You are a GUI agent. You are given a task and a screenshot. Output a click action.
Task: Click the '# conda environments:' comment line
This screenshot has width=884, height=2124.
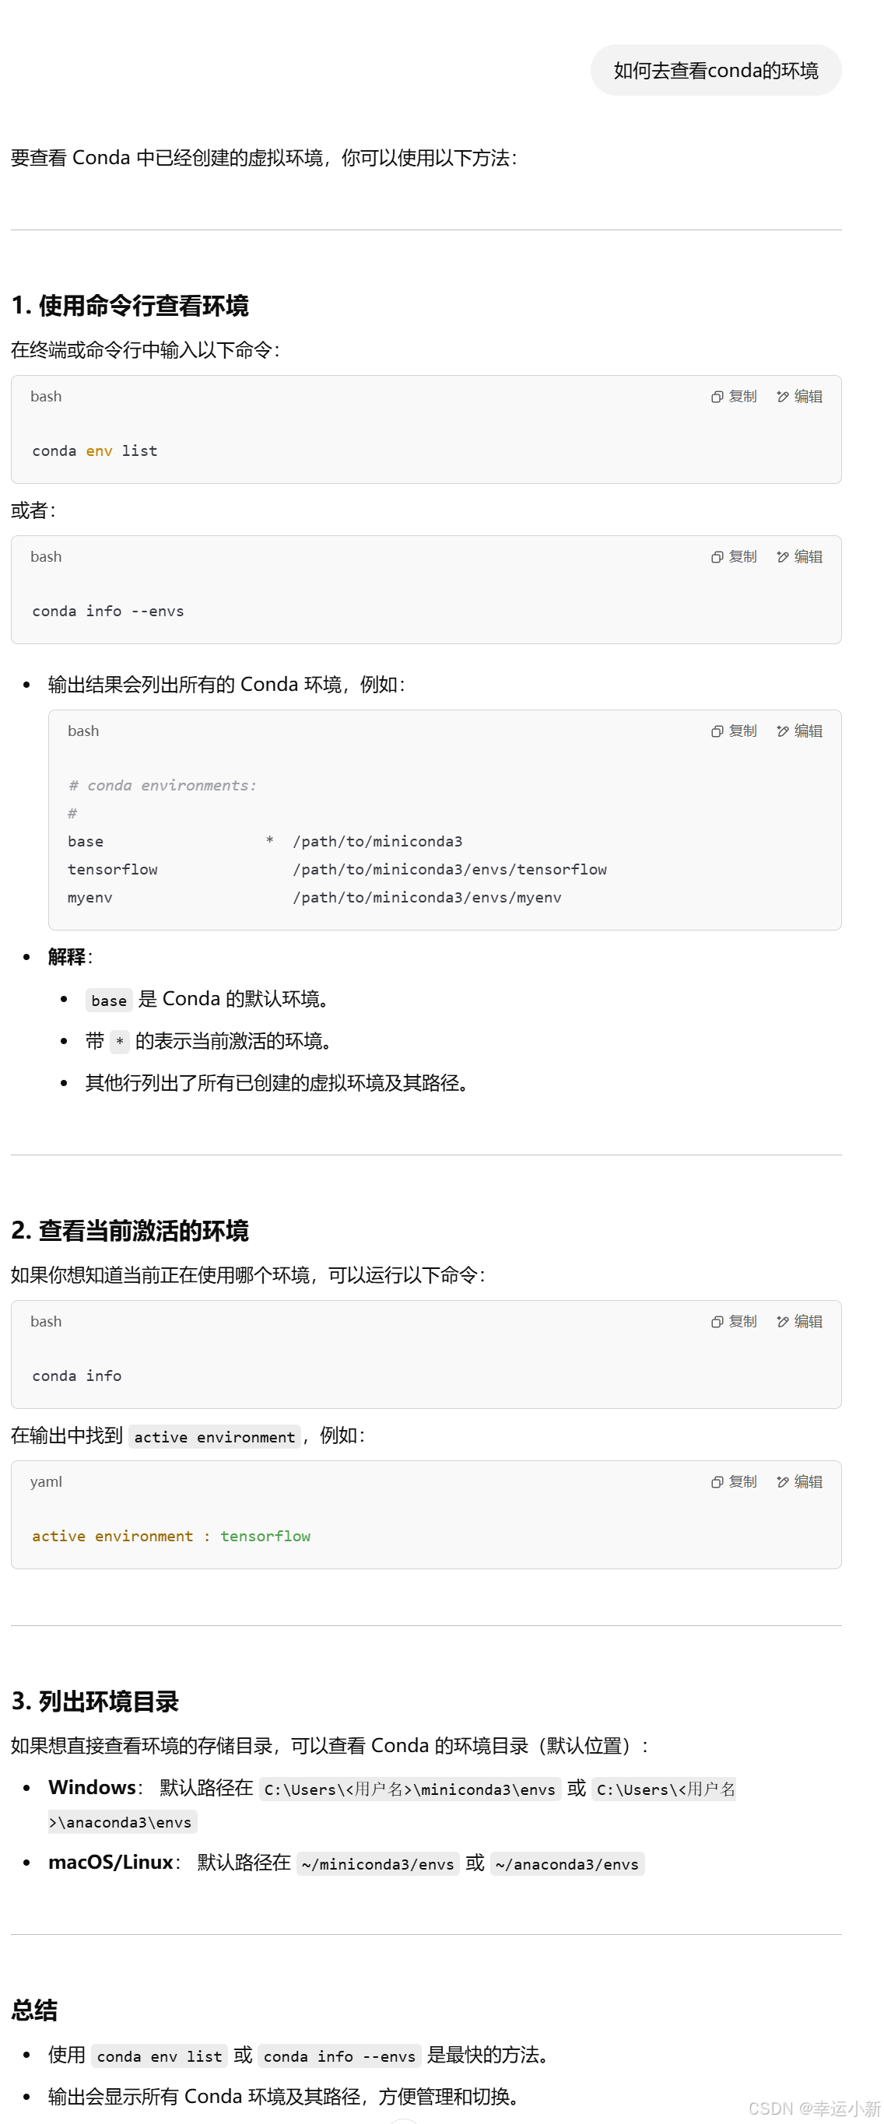click(x=163, y=785)
